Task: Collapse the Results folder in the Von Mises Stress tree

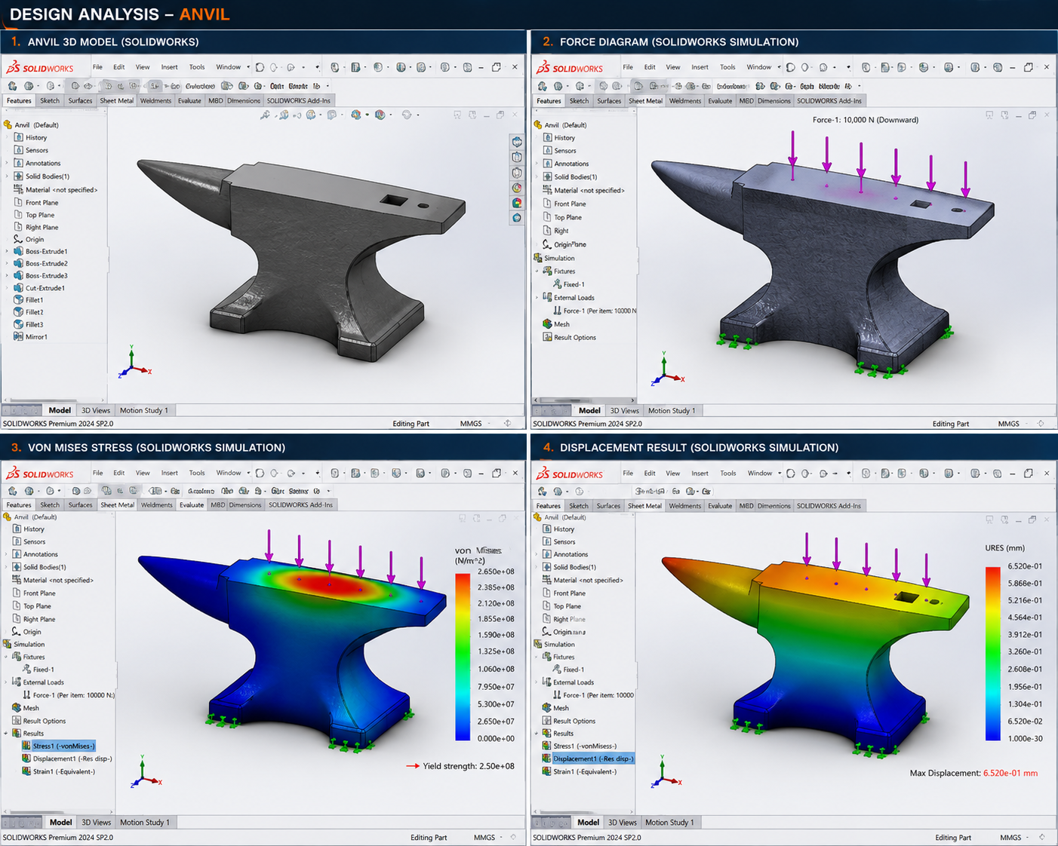Action: click(x=6, y=734)
